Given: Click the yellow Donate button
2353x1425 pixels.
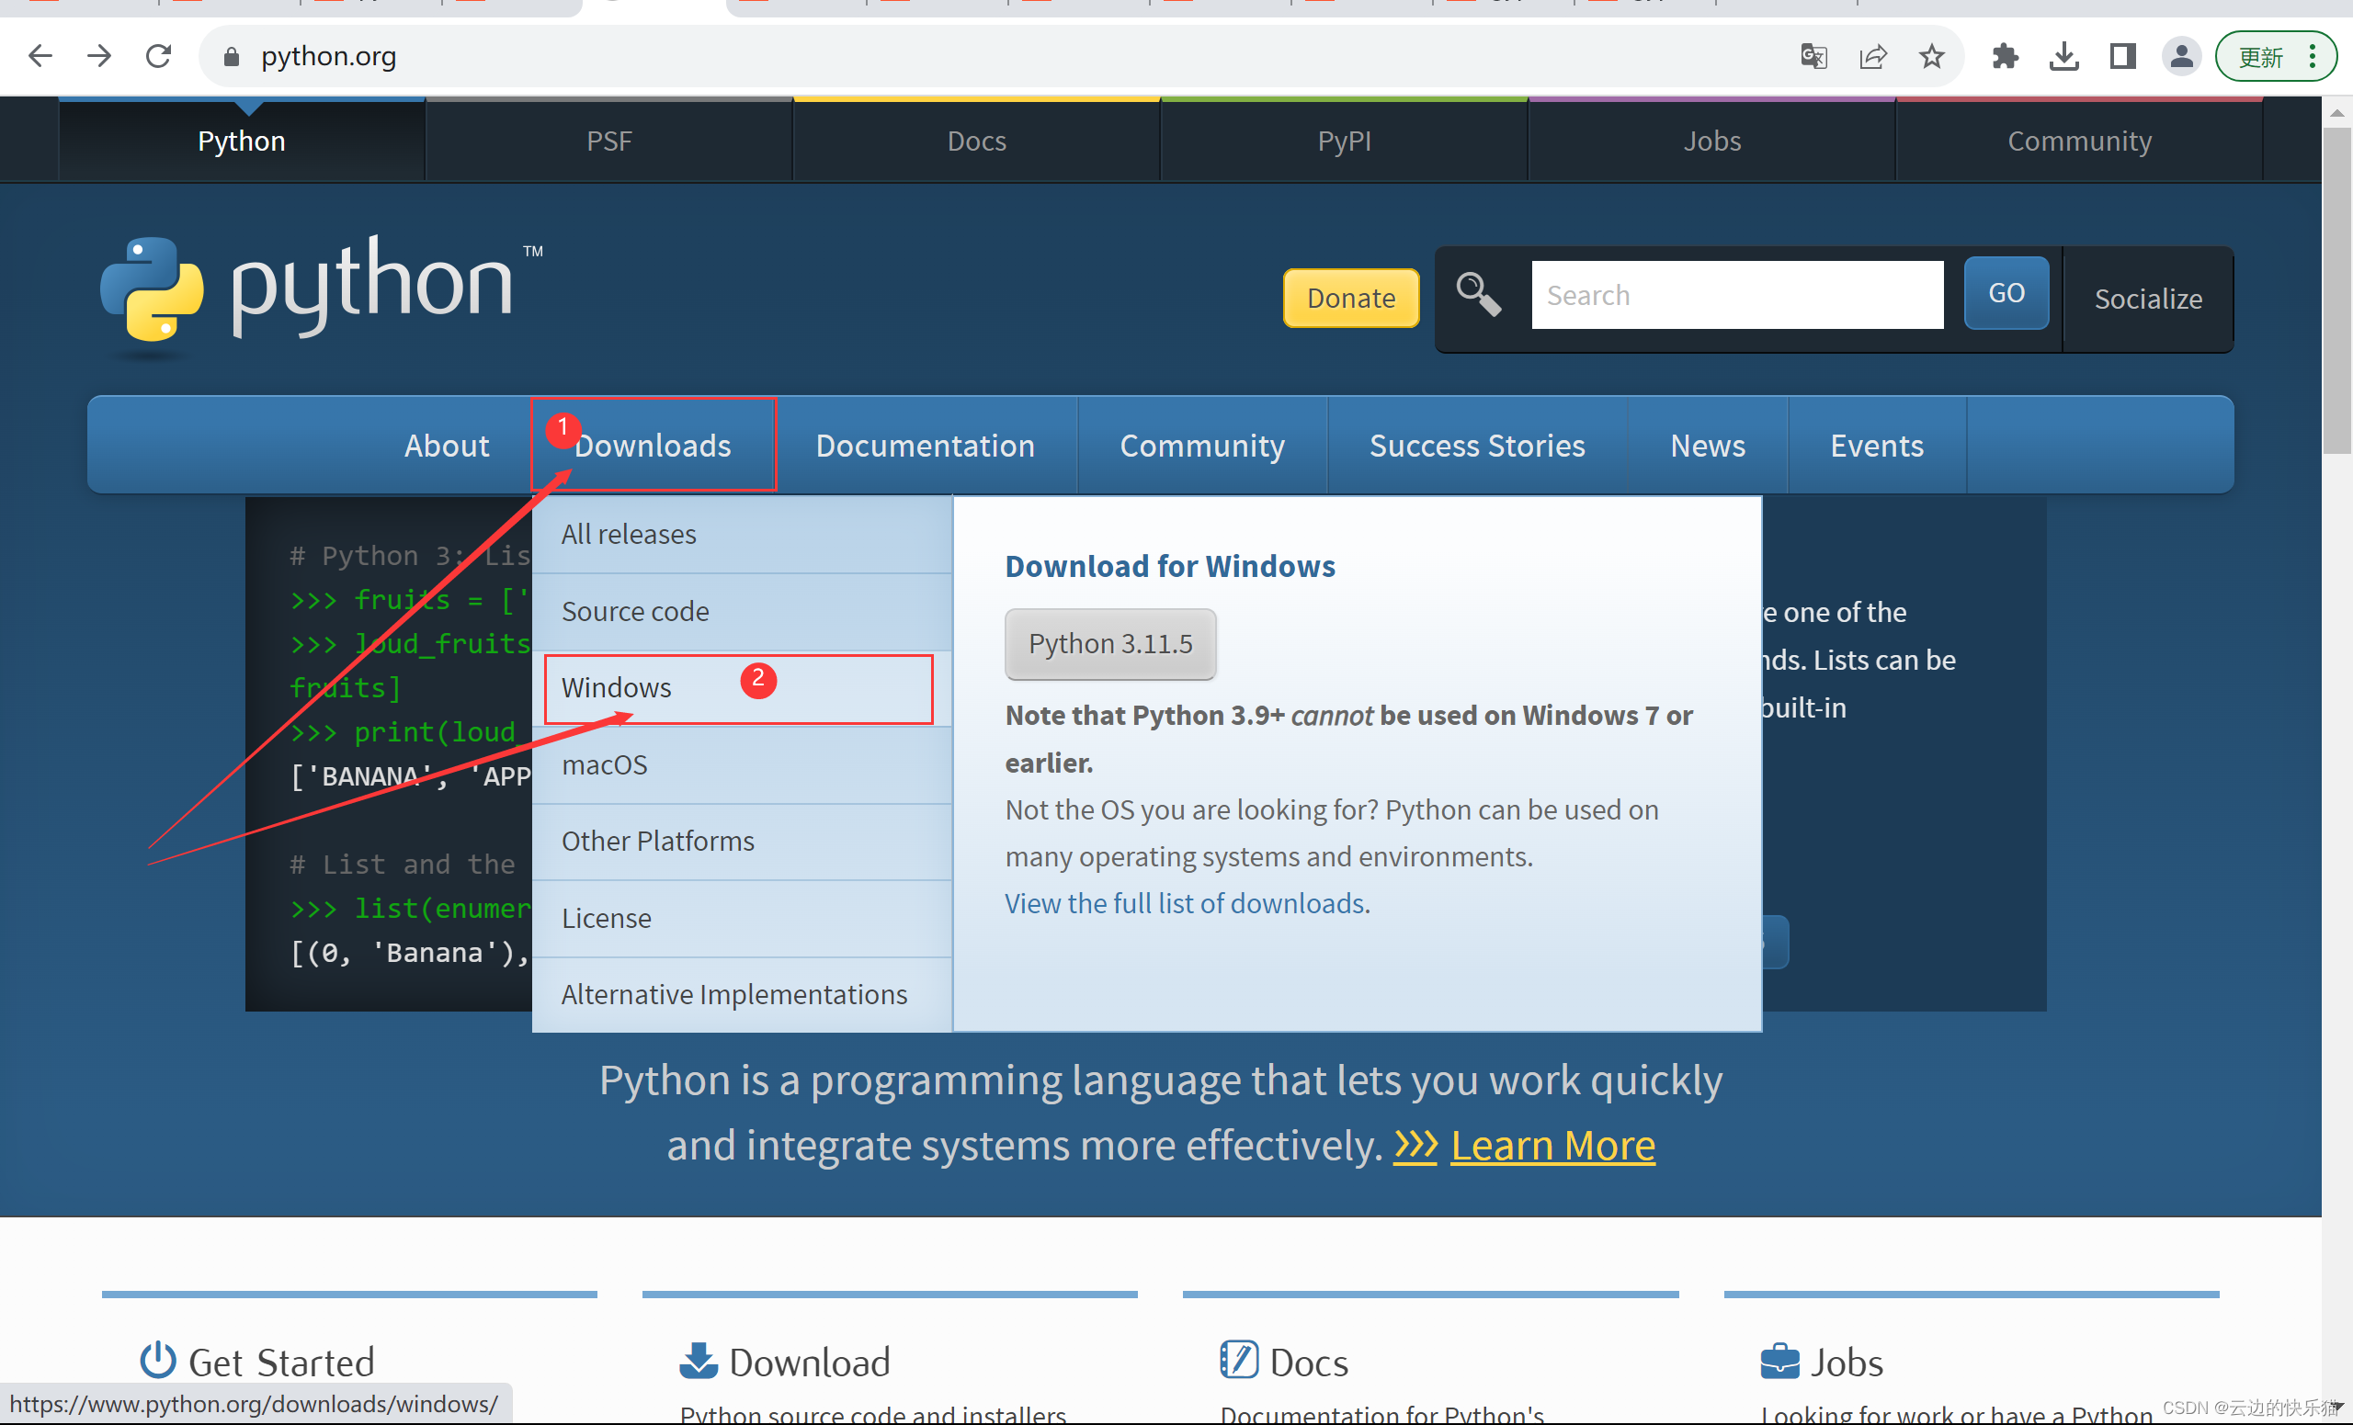Looking at the screenshot, I should click(1350, 298).
